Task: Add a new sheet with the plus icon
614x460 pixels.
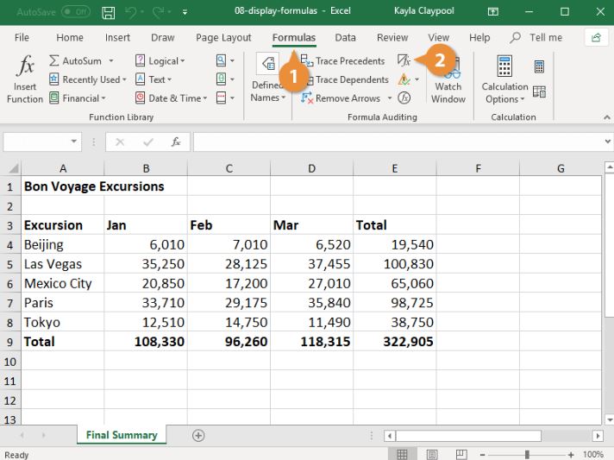Action: tap(198, 435)
